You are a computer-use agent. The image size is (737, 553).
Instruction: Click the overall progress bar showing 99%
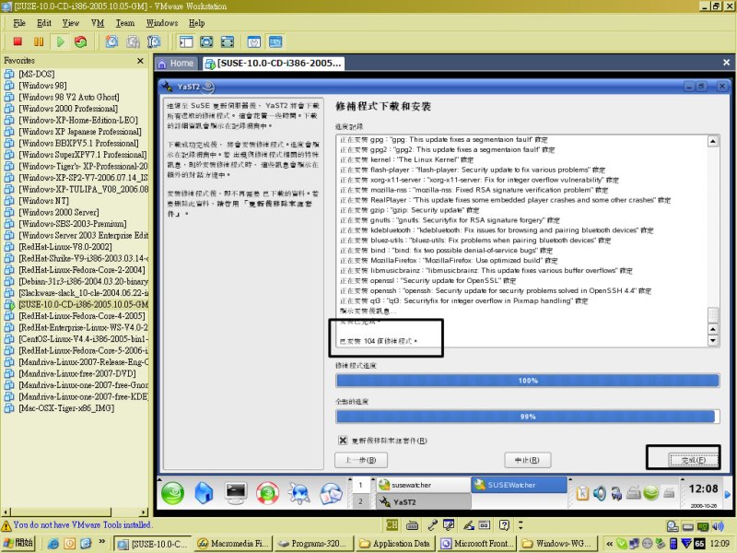coord(527,417)
